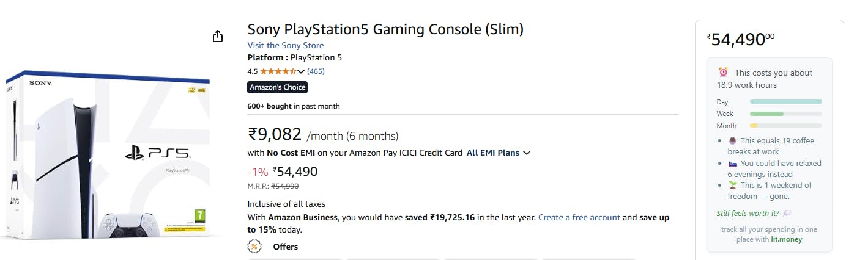The image size is (857, 260).
Task: Click the bed emoji beside relaxed evenings
Action: [733, 164]
